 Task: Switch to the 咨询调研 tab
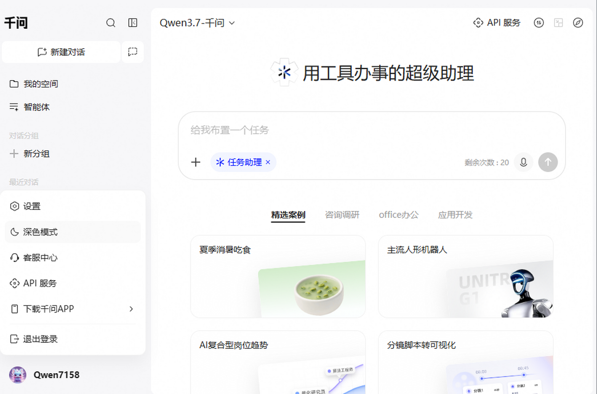click(x=342, y=215)
